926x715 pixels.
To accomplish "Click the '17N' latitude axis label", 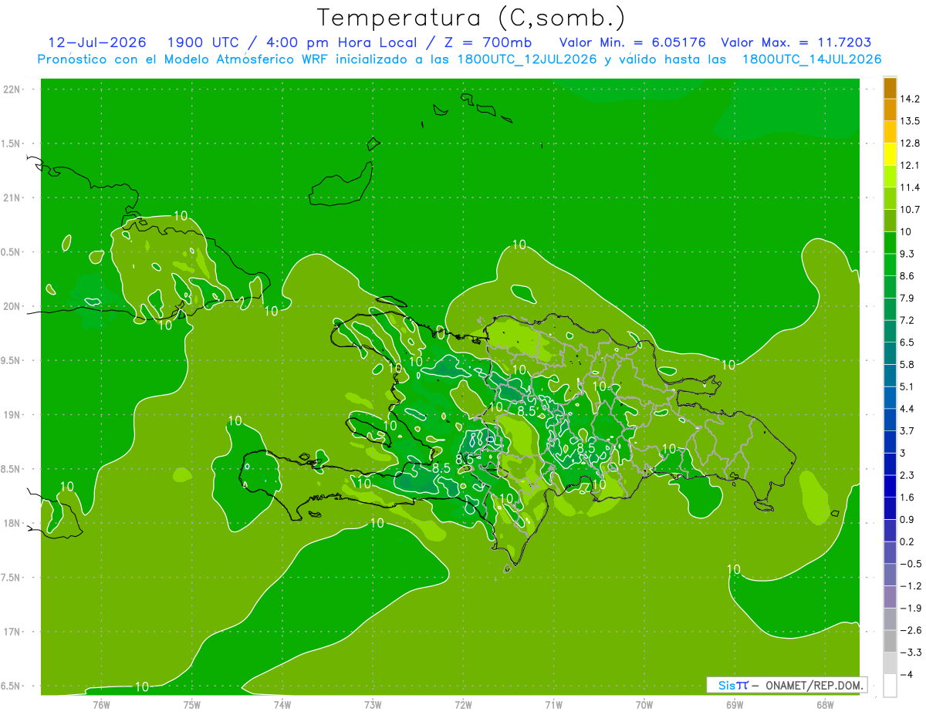I will tap(12, 632).
